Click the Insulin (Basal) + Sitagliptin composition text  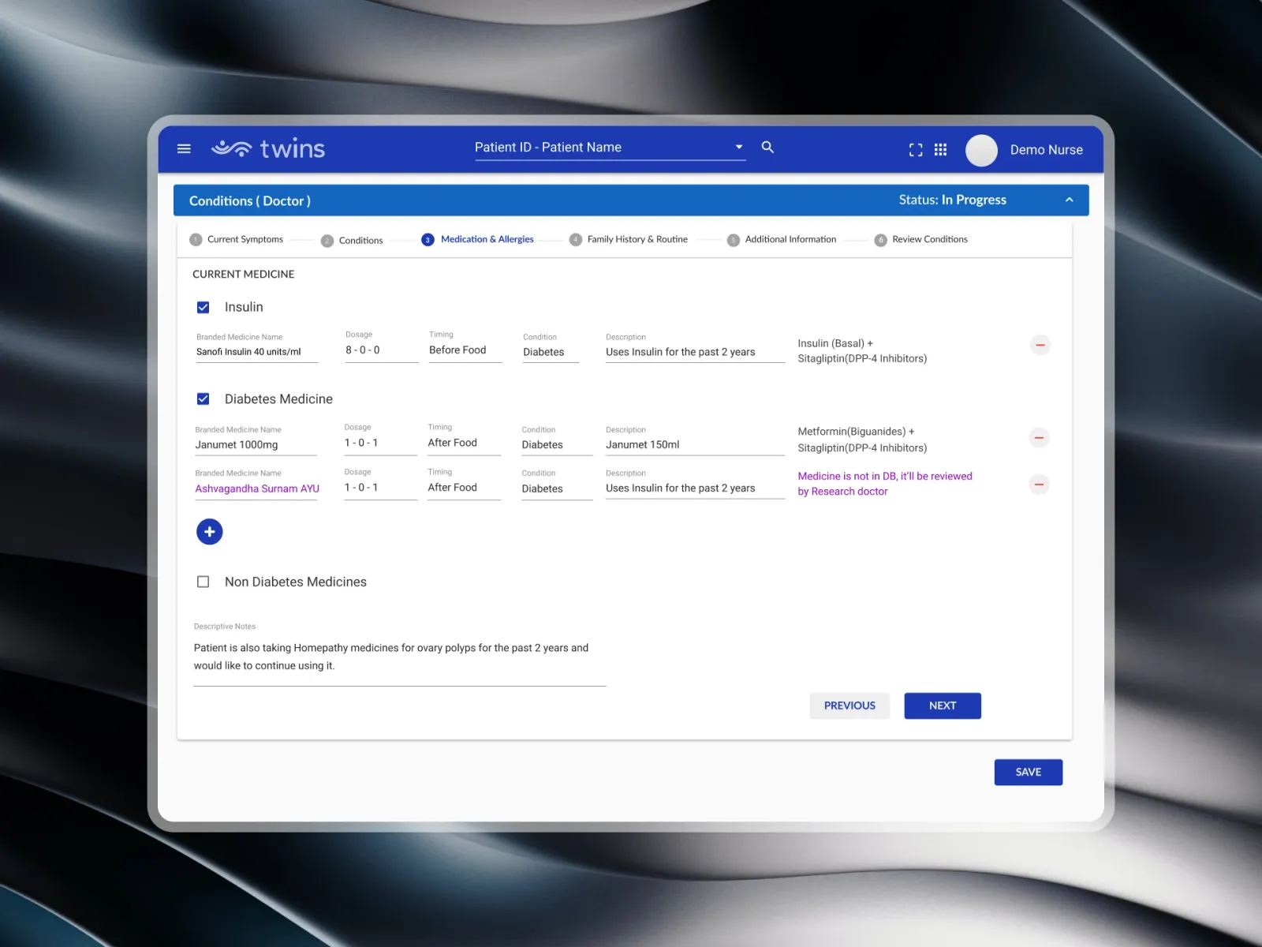click(x=862, y=351)
